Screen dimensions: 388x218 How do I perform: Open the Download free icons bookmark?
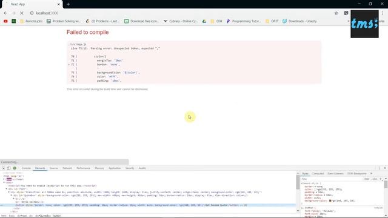[x=141, y=21]
